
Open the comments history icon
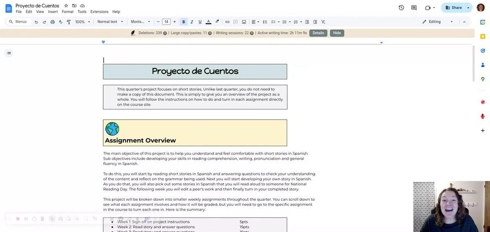click(x=414, y=8)
